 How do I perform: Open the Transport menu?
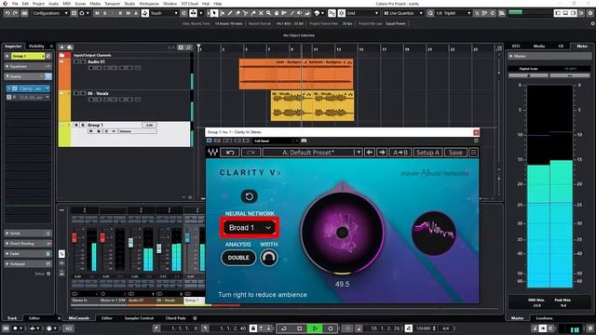112,4
